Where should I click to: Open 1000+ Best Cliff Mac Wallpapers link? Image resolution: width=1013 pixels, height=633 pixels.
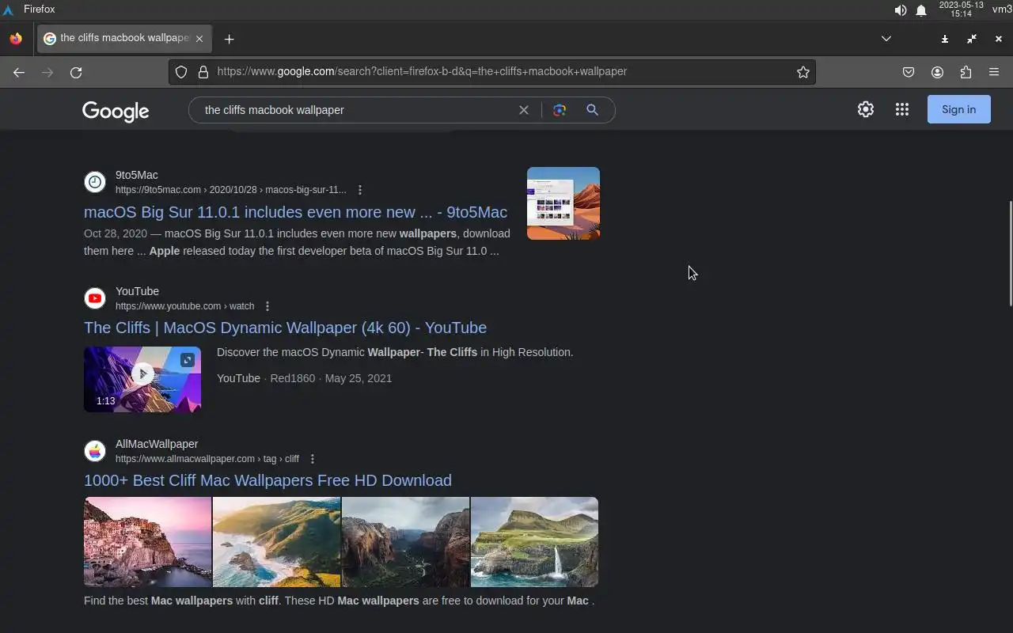coord(267,480)
